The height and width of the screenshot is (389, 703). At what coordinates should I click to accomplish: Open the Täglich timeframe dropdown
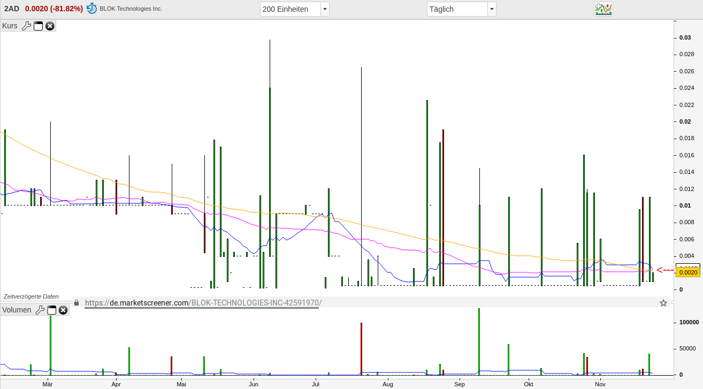coord(459,9)
